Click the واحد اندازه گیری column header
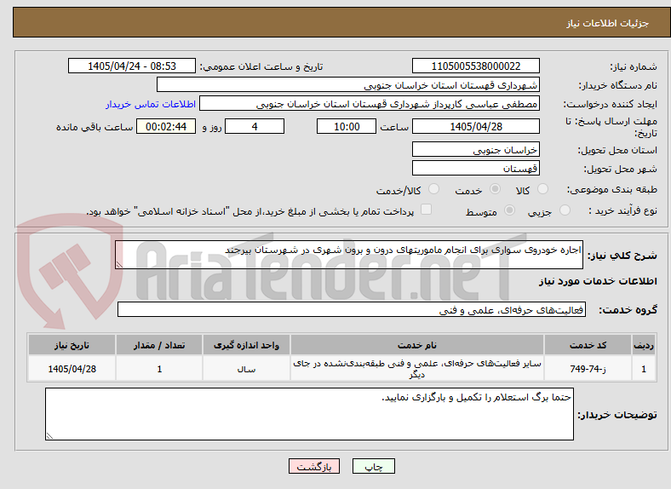The image size is (671, 489). (x=246, y=345)
